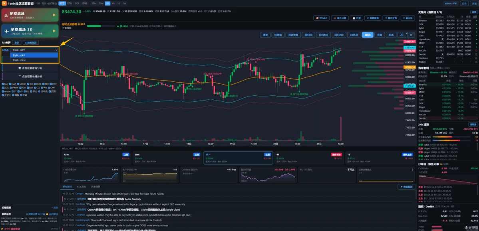Toggle the VWAP indicator checkbox

coord(11,87)
